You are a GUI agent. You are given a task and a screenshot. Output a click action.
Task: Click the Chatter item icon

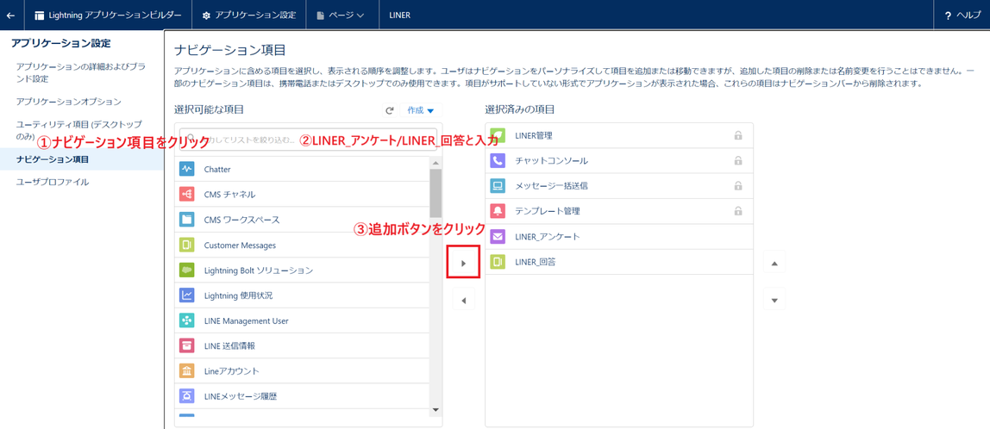pyautogui.click(x=187, y=169)
